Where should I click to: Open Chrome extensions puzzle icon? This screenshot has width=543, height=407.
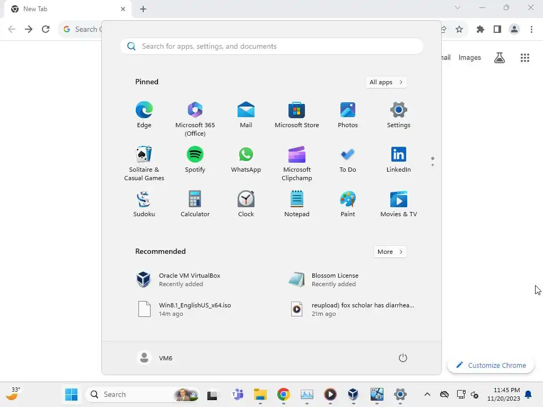point(480,30)
